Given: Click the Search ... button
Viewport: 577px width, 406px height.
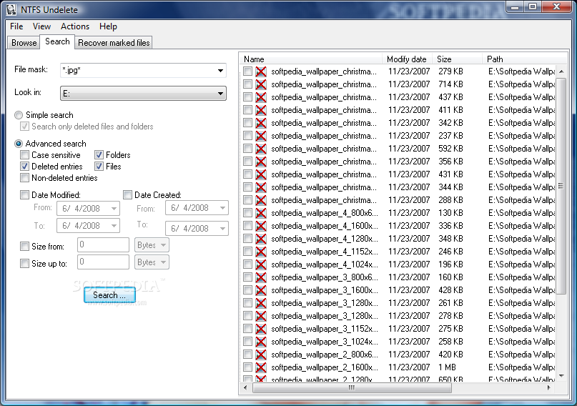Looking at the screenshot, I should pos(109,295).
